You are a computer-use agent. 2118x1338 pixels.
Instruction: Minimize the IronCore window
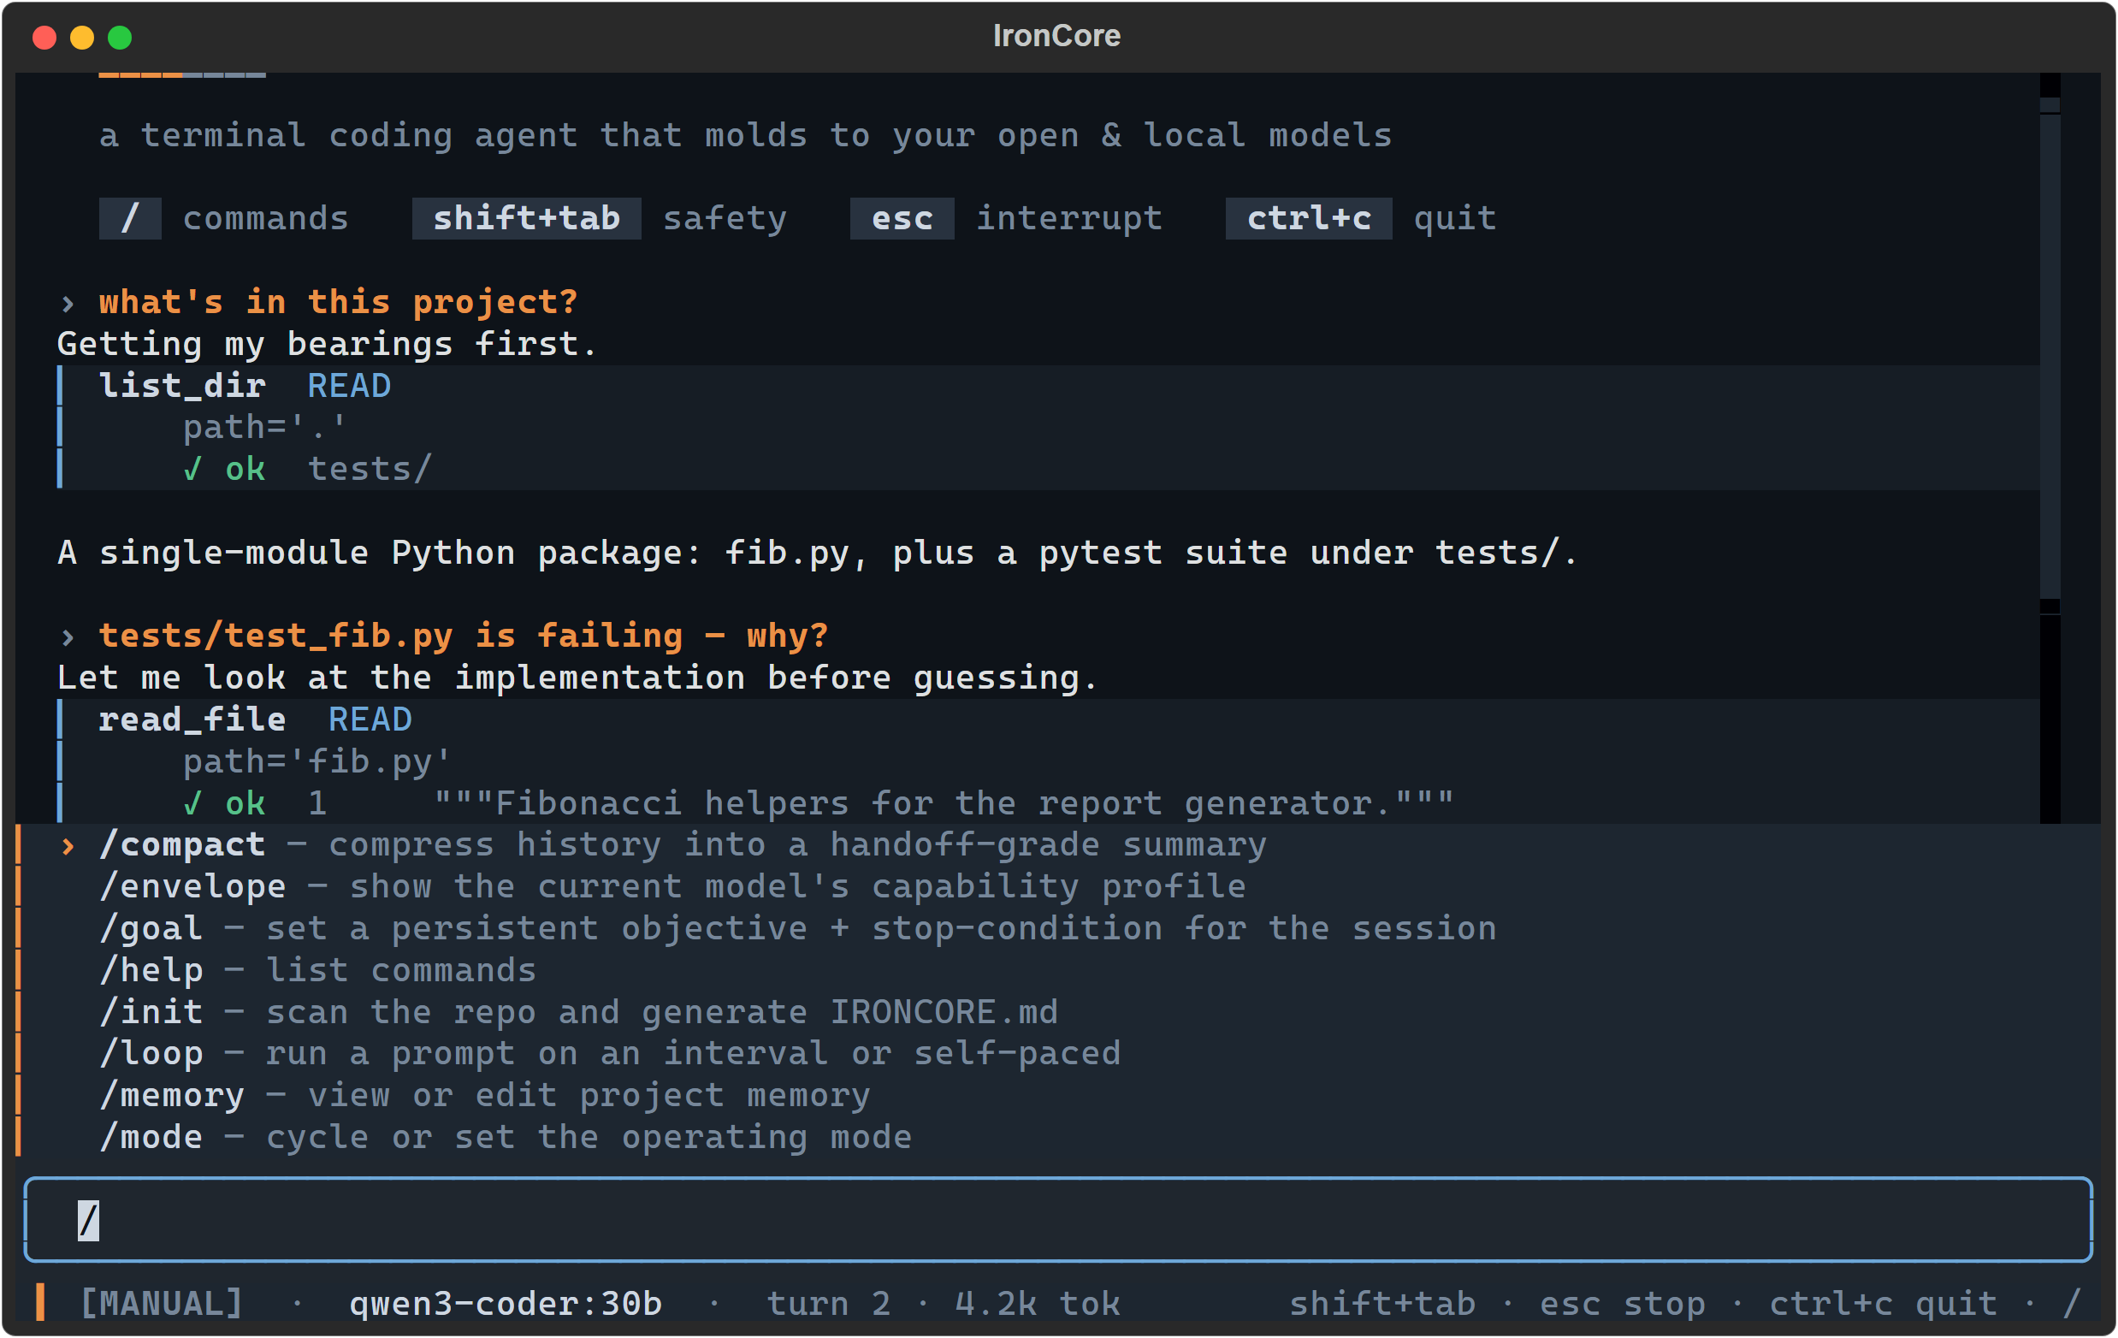point(83,38)
